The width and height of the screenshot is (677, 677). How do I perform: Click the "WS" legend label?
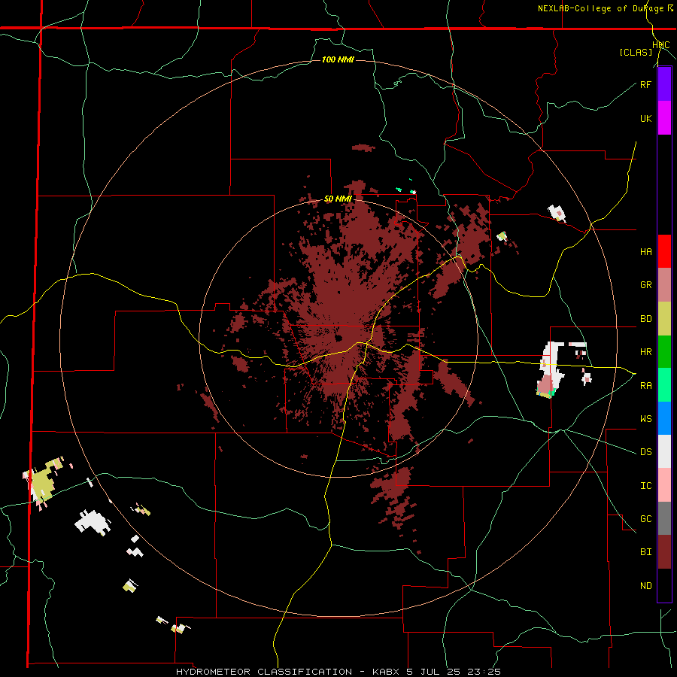tap(645, 419)
